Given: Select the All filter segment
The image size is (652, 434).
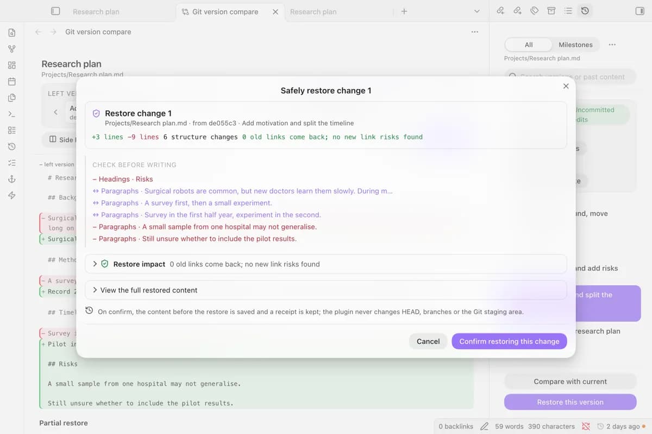Looking at the screenshot, I should pos(529,44).
